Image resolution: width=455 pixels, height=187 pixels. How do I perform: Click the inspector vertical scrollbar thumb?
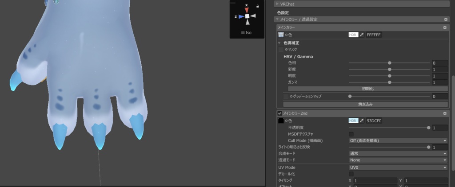(x=453, y=123)
